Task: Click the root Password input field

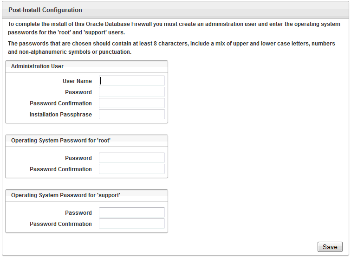Action: tap(132, 158)
